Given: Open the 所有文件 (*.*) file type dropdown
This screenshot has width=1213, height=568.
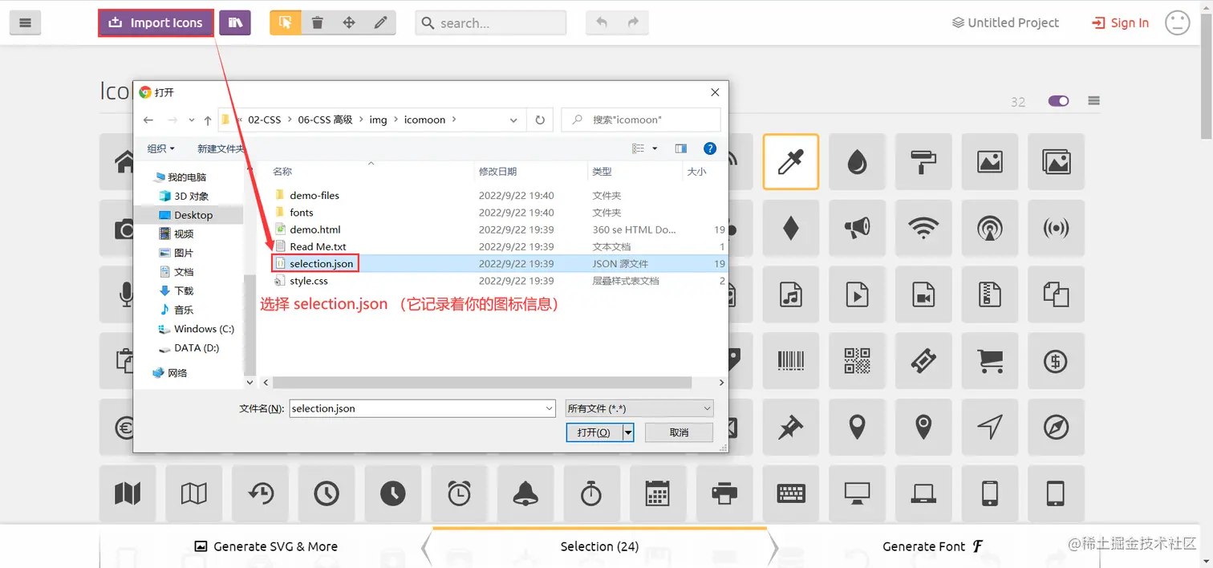Looking at the screenshot, I should (639, 408).
